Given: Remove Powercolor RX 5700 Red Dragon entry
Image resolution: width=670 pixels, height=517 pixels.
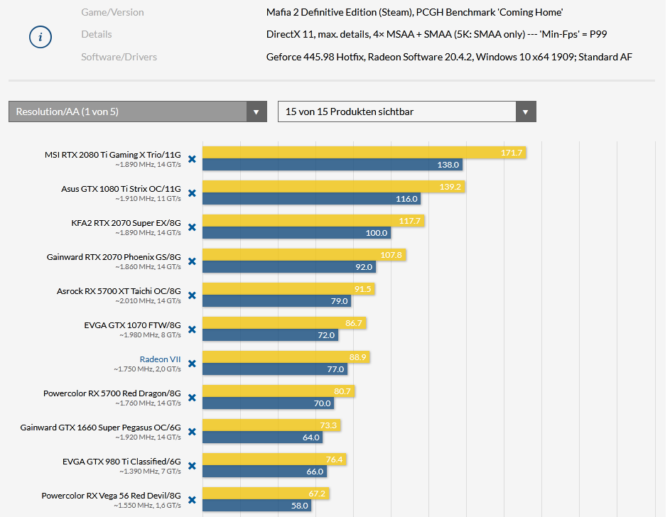Looking at the screenshot, I should pos(193,398).
